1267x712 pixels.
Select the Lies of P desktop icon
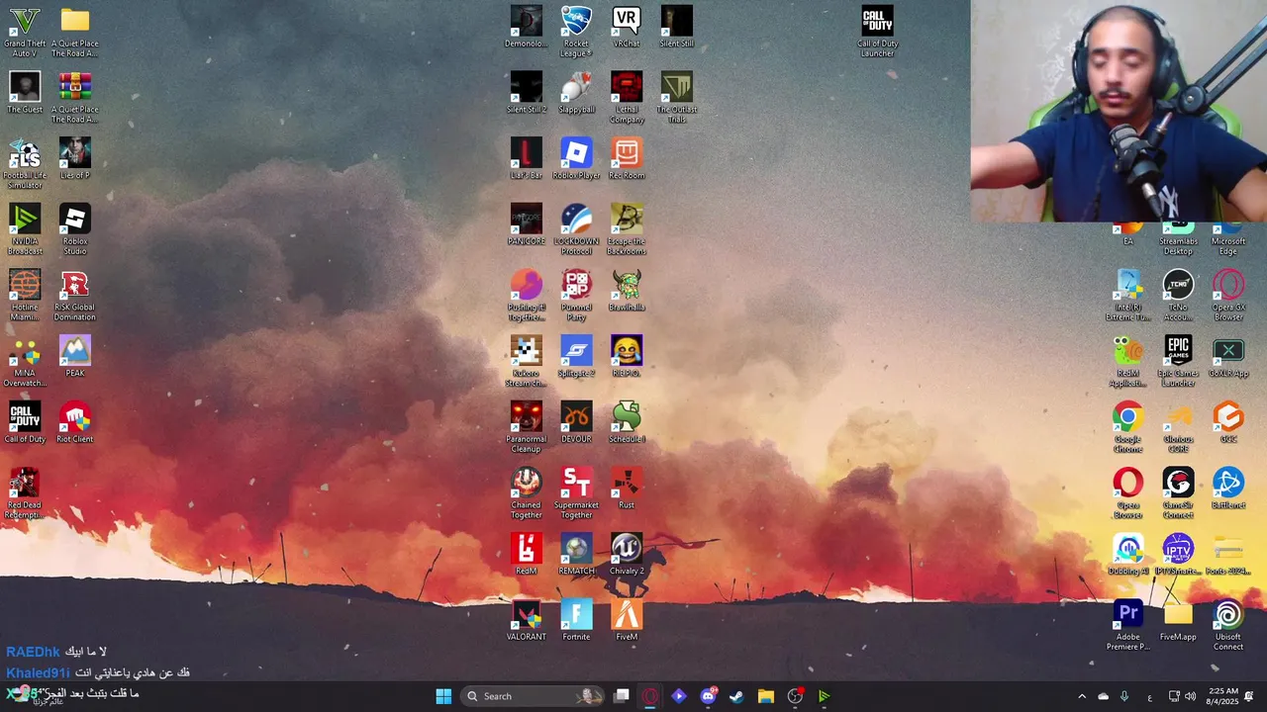(75, 159)
